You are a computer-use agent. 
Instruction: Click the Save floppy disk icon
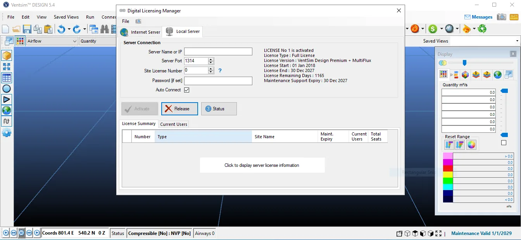27,29
